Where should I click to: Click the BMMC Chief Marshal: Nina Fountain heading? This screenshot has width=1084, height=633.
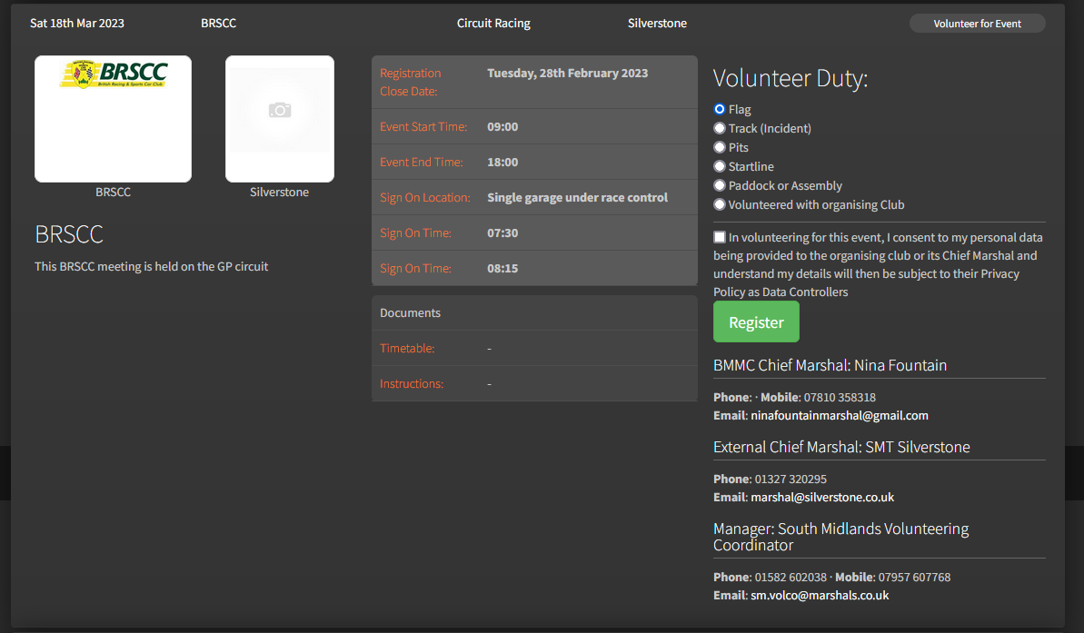click(830, 365)
